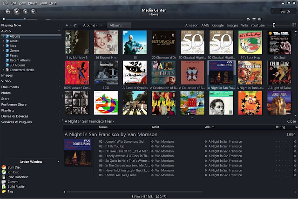Expand the Playing Now section

(x=59, y=25)
